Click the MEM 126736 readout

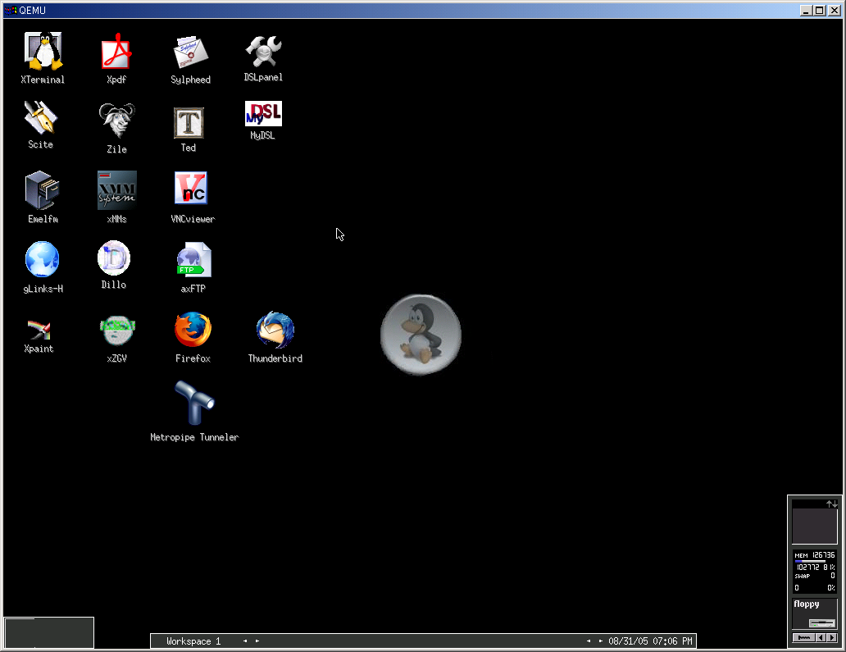click(815, 555)
